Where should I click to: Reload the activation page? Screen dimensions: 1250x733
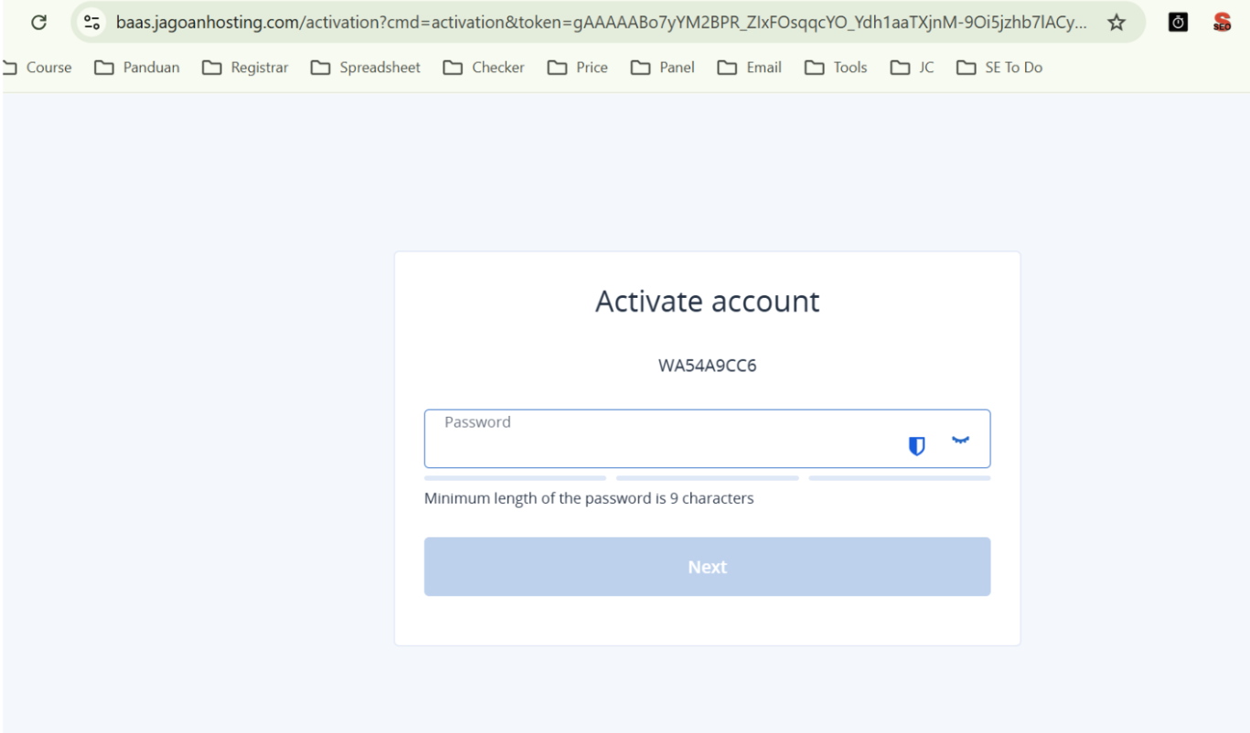pos(38,23)
